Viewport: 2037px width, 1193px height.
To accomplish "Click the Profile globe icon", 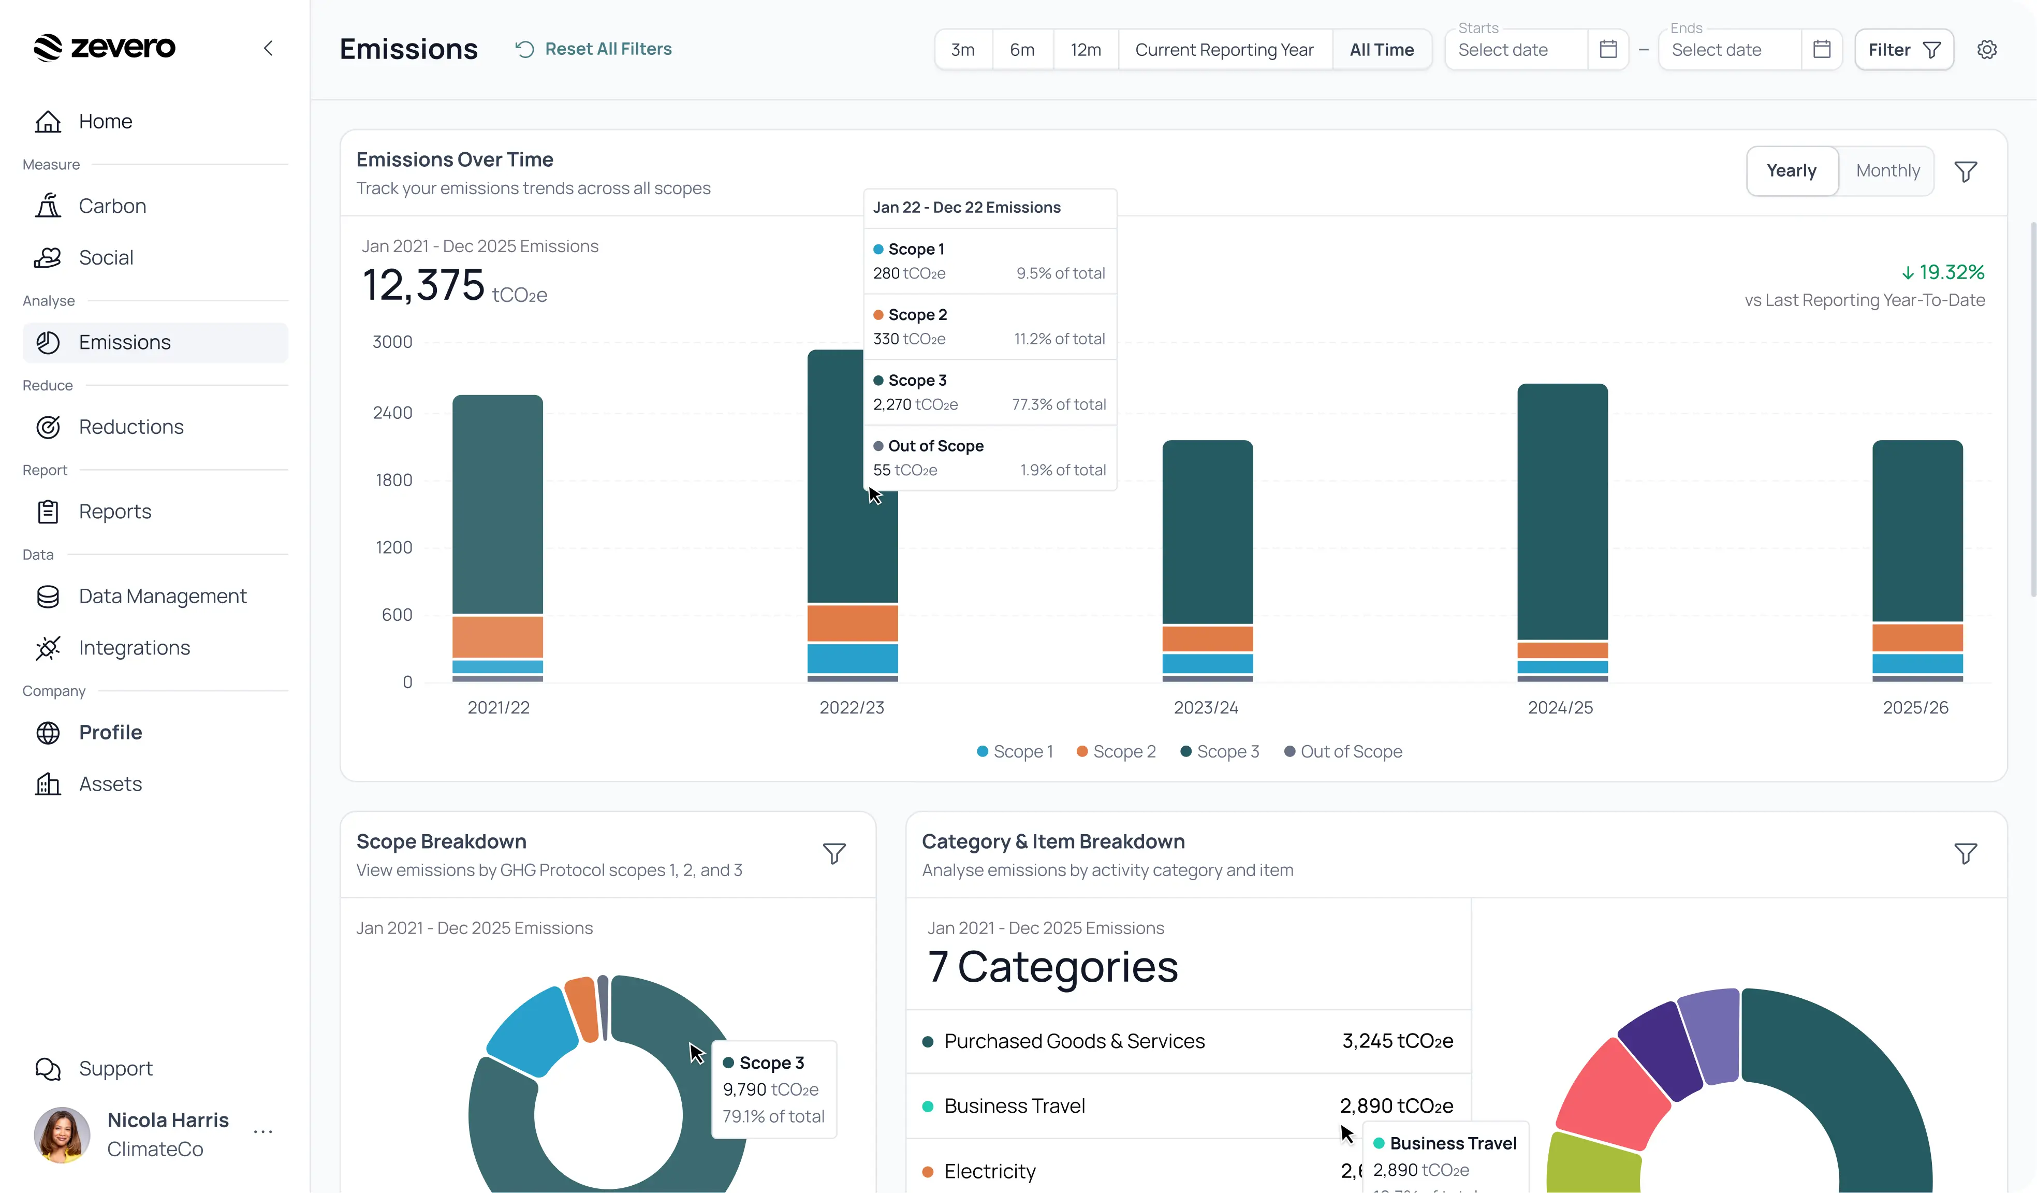I will point(48,733).
